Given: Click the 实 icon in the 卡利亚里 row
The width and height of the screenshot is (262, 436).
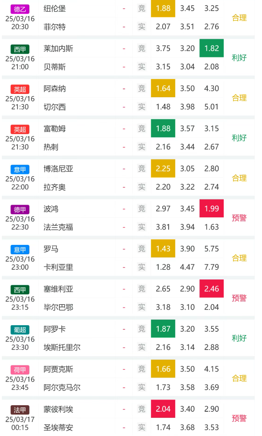Looking at the screenshot, I should tap(142, 267).
